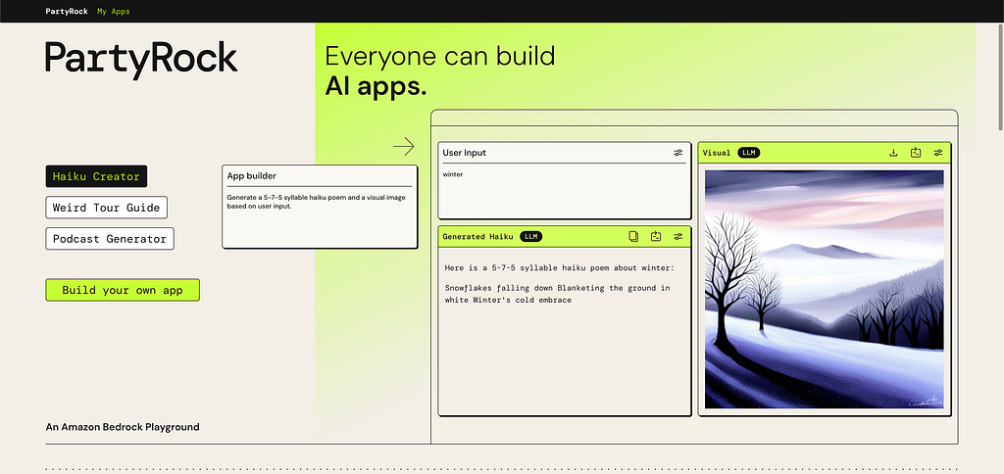Click the User Input text field containing winter
Viewport: 1004px width, 474px height.
[564, 191]
